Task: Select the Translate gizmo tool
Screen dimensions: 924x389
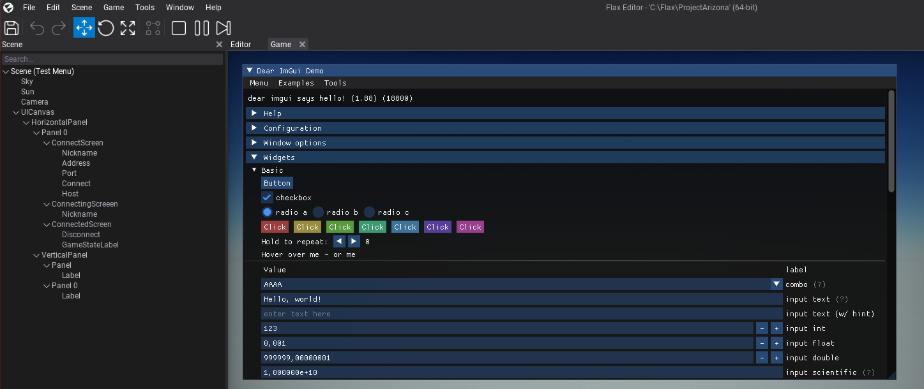Action: pos(84,28)
